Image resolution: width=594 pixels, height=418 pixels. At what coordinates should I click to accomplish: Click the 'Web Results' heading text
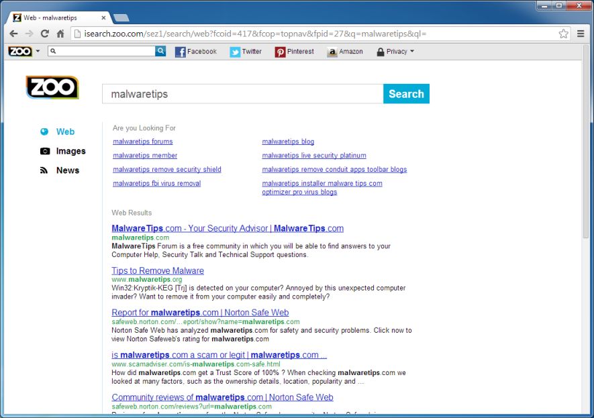132,213
